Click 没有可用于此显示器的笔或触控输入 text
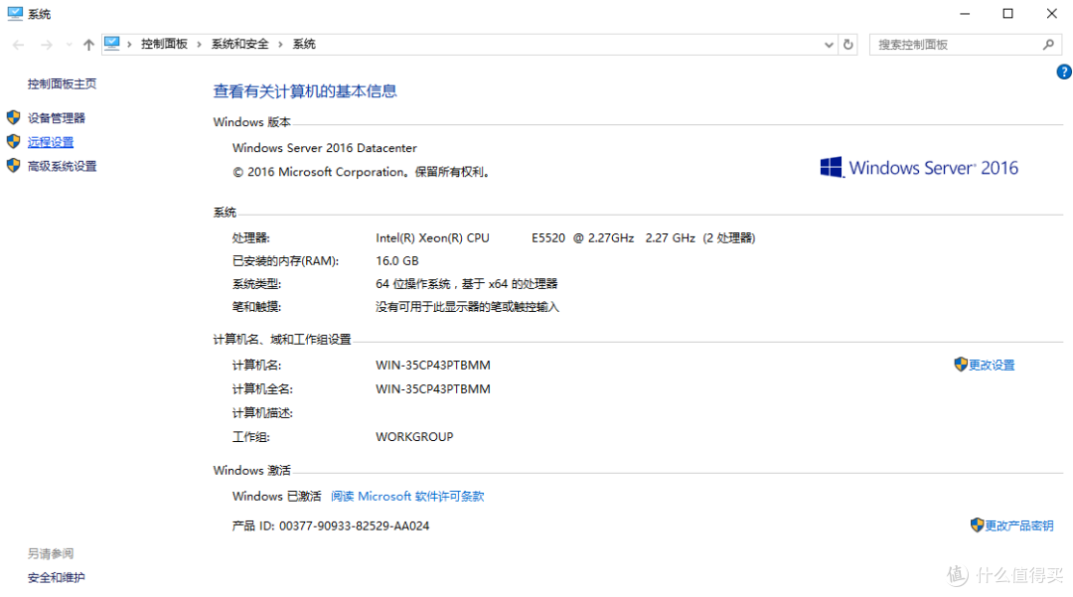 (467, 306)
